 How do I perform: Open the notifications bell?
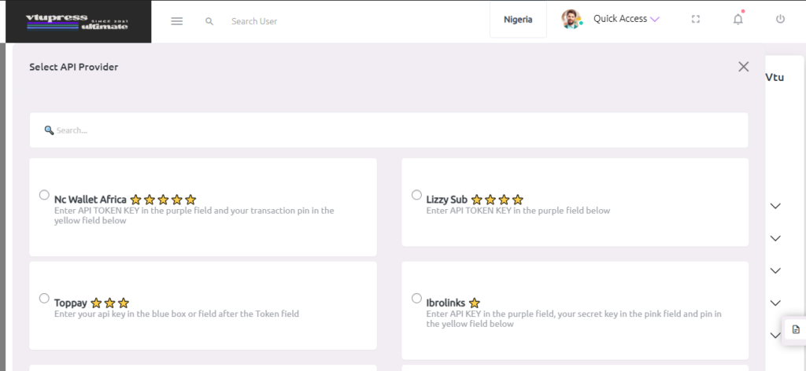point(738,20)
